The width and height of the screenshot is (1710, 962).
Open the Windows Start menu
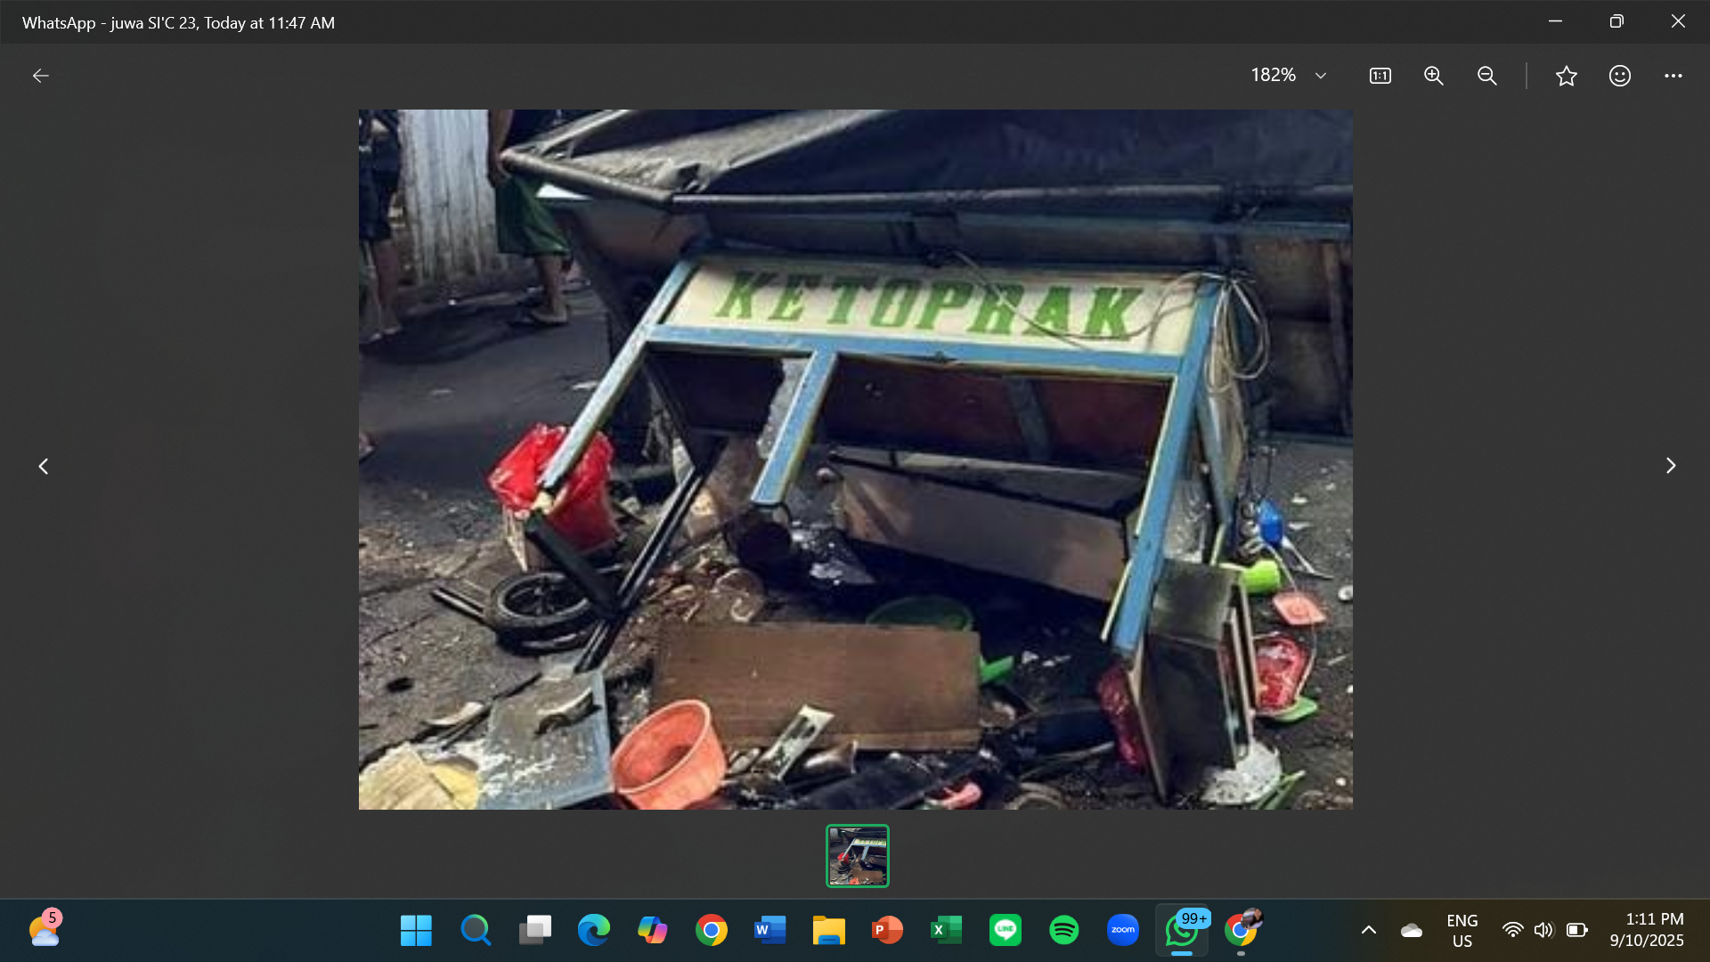click(416, 930)
